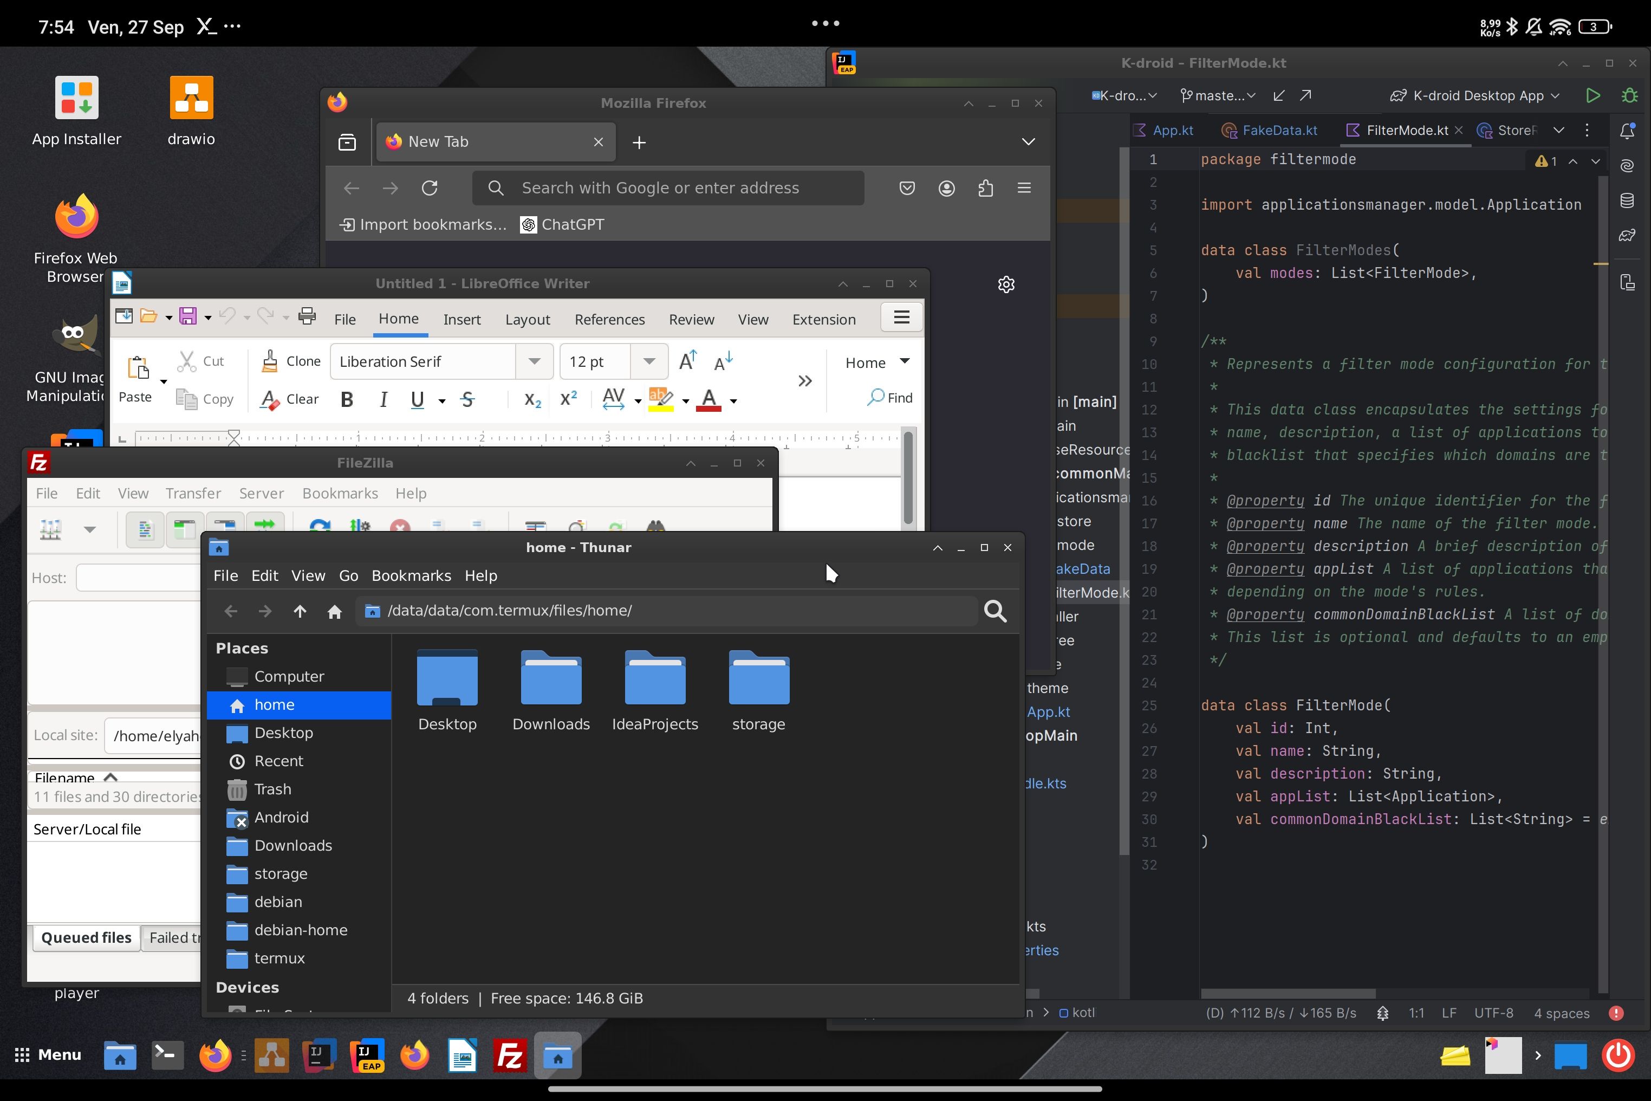Switch to FakeData.kt editor tab
Viewport: 1651px width, 1101px height.
coord(1271,131)
